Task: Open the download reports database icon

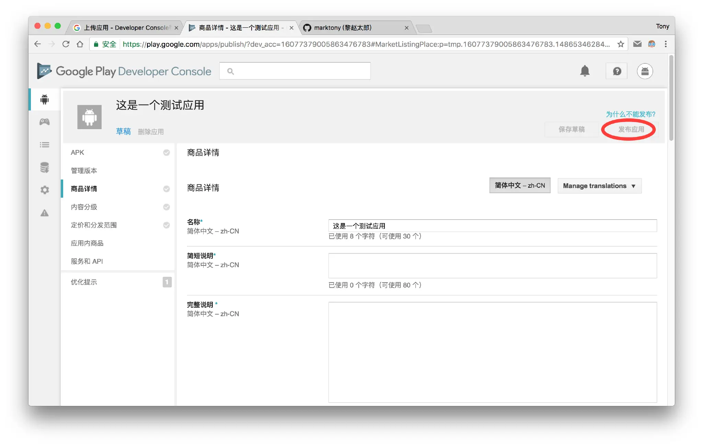Action: (45, 168)
